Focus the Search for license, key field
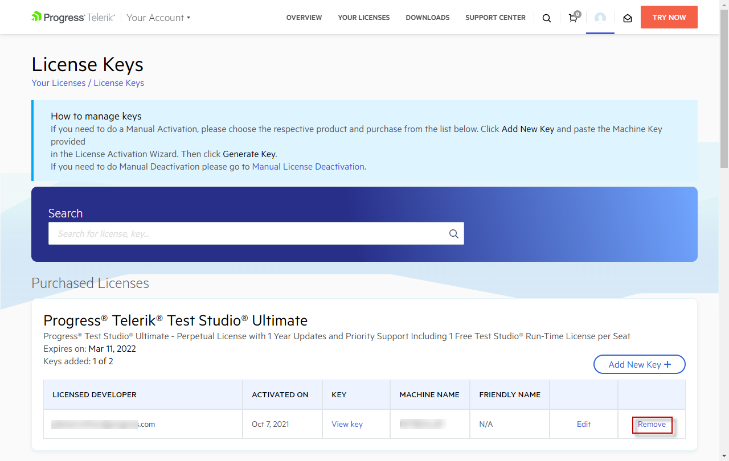The image size is (729, 461). click(256, 233)
